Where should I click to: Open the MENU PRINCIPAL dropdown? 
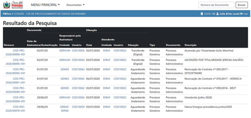pos(45,5)
